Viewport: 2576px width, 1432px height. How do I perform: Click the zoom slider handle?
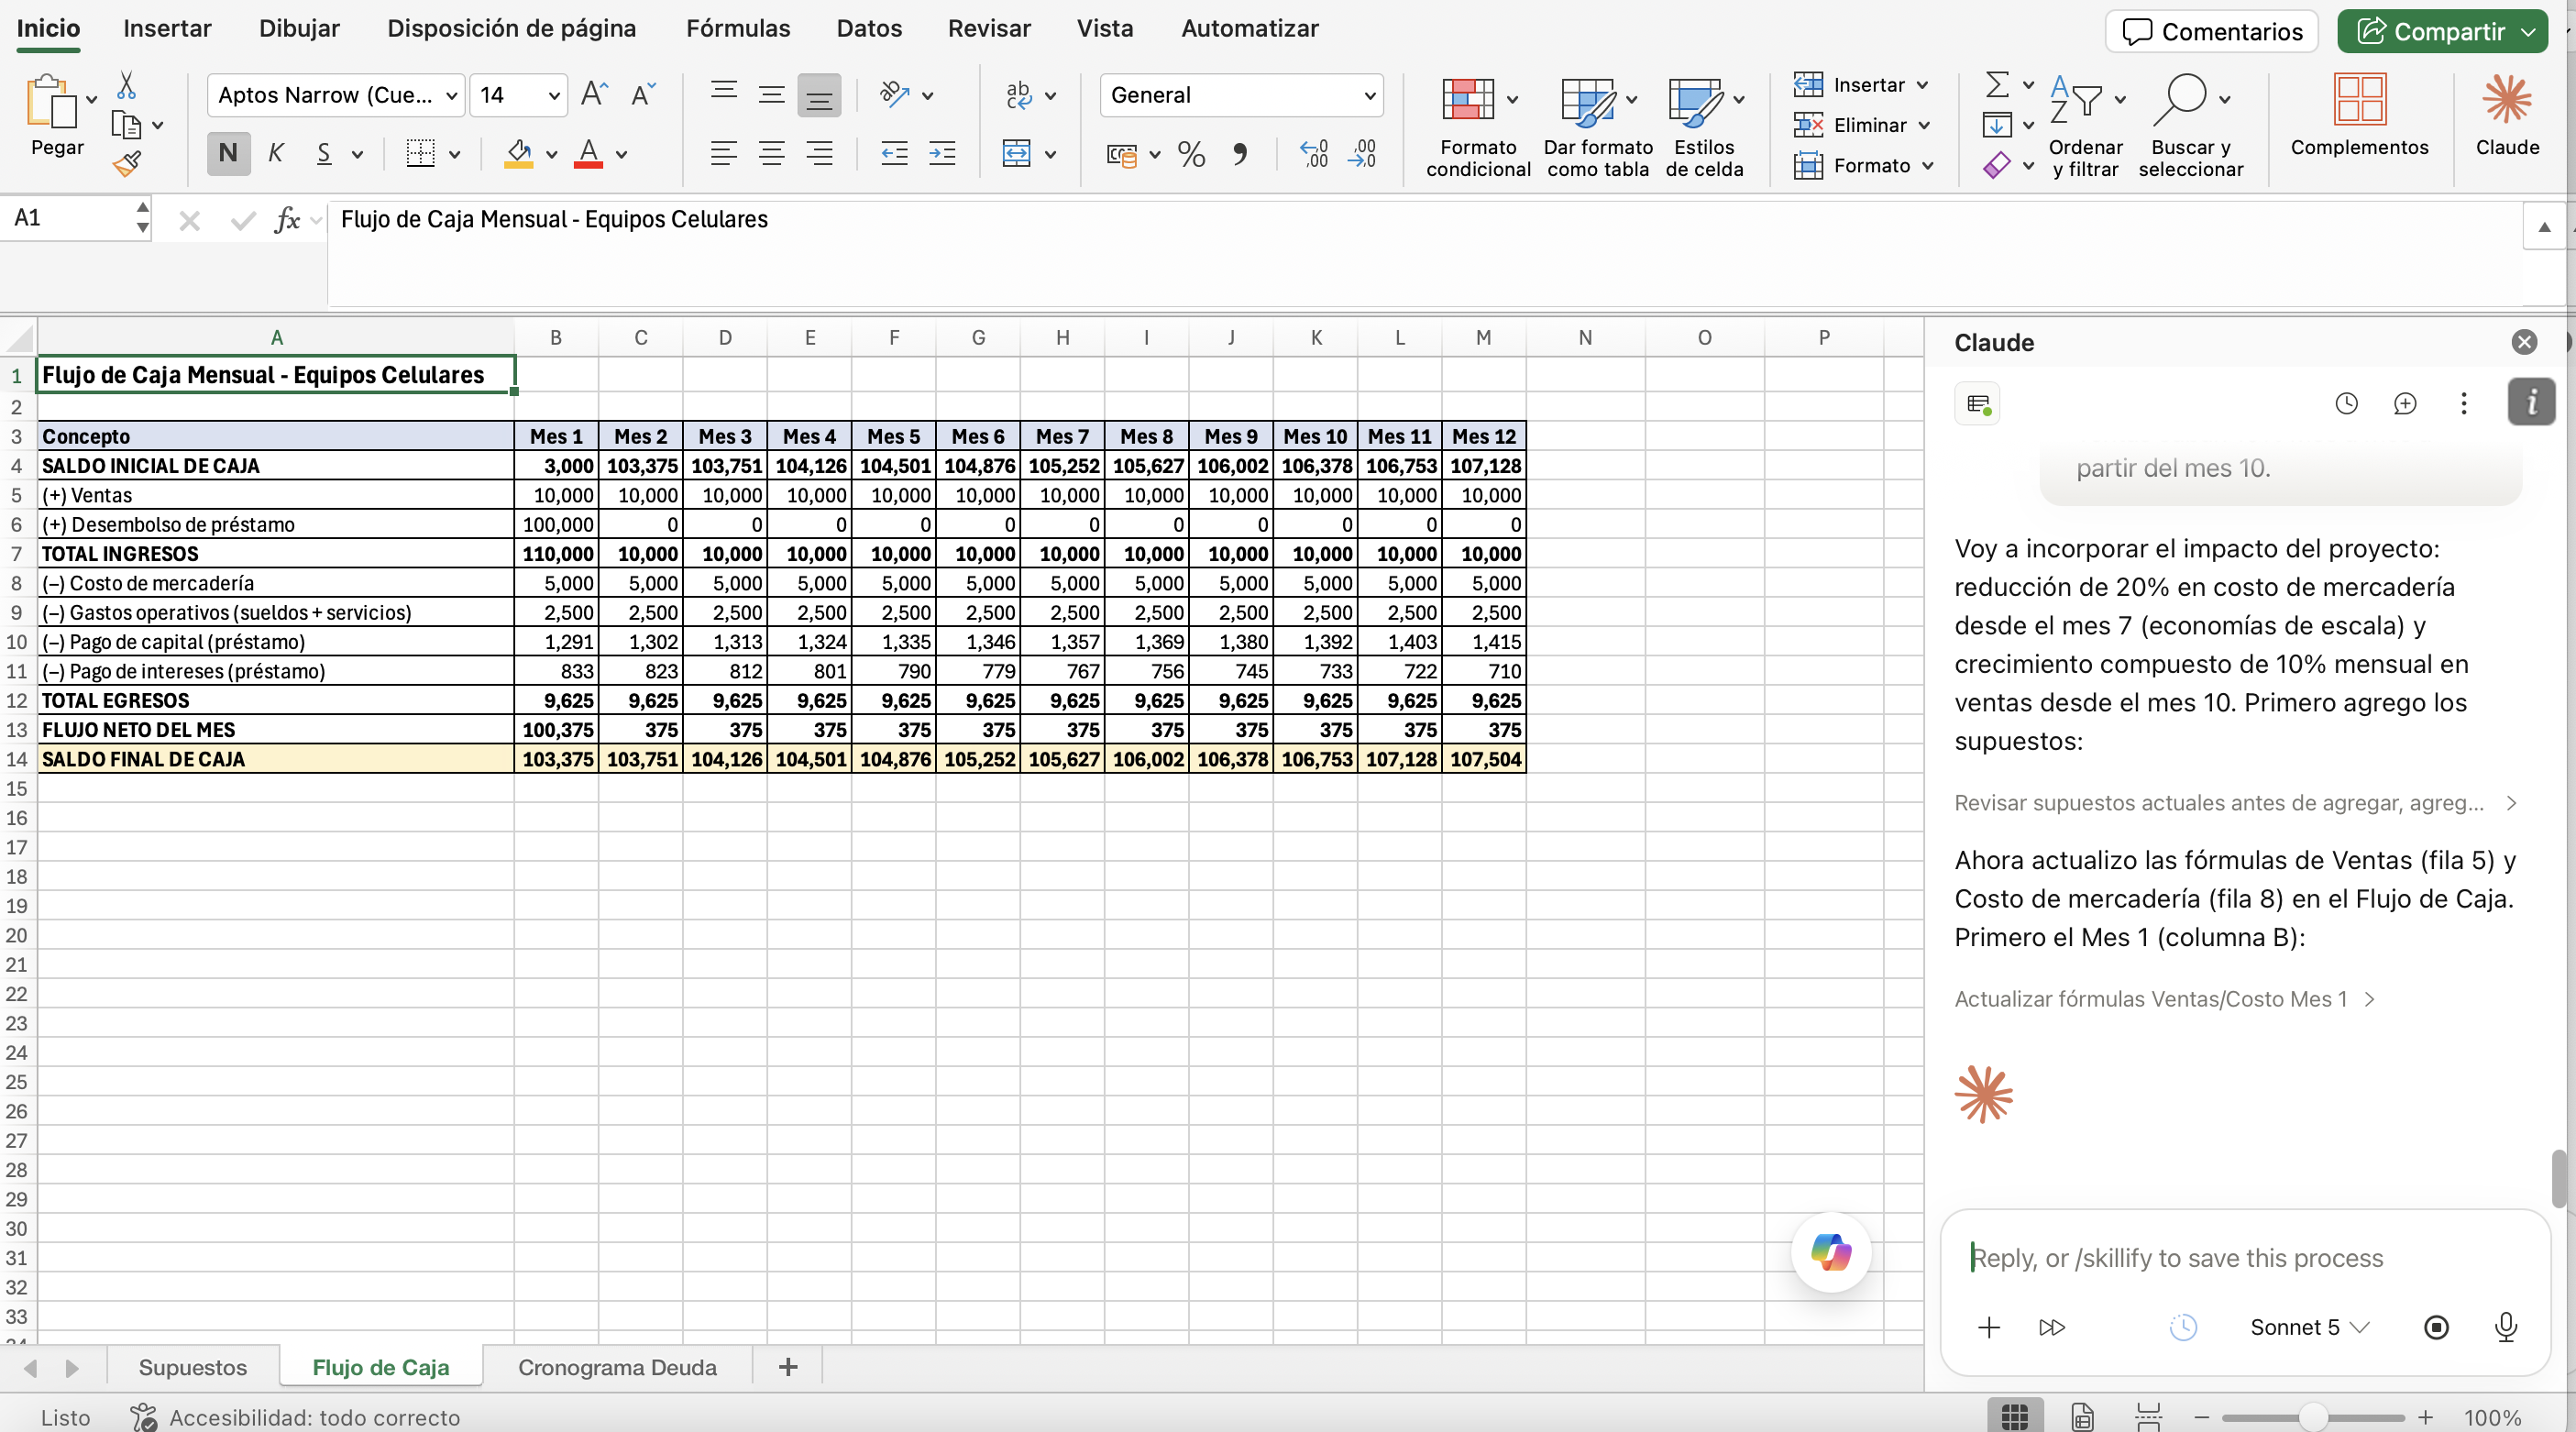2313,1417
